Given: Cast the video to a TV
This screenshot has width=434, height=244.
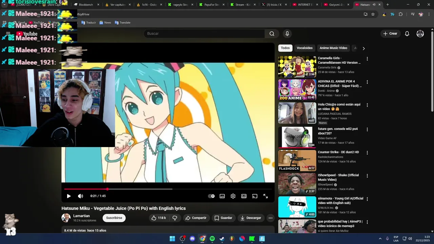Looking at the screenshot, I should coord(255,196).
